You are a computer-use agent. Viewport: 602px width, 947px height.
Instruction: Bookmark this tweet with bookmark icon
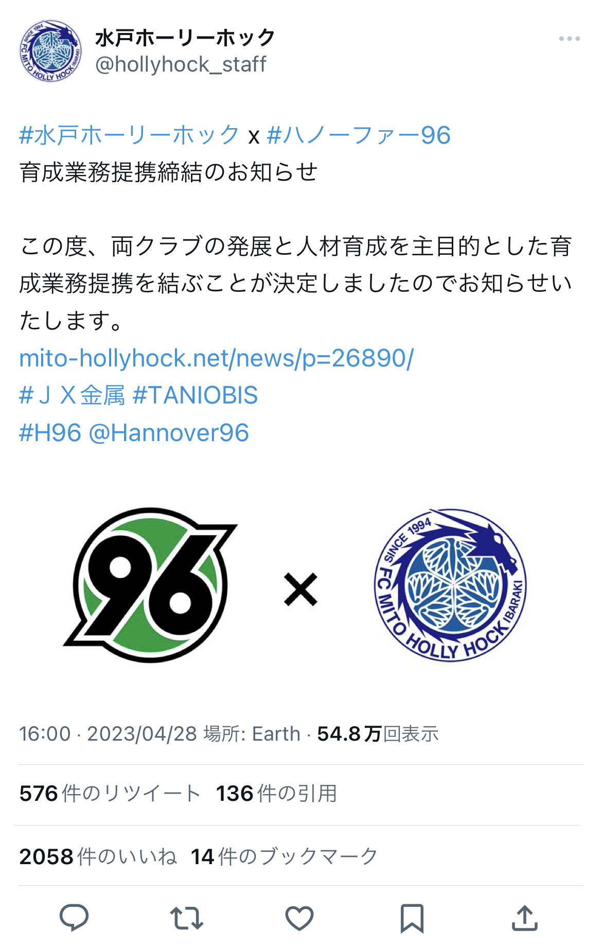412,918
